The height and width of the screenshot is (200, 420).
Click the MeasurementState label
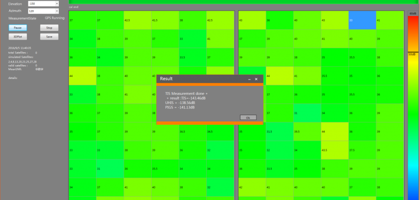[23, 18]
